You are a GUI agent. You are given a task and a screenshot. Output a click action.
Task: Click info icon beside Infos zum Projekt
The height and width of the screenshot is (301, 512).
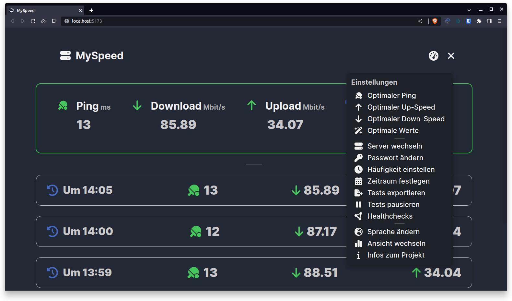(358, 255)
